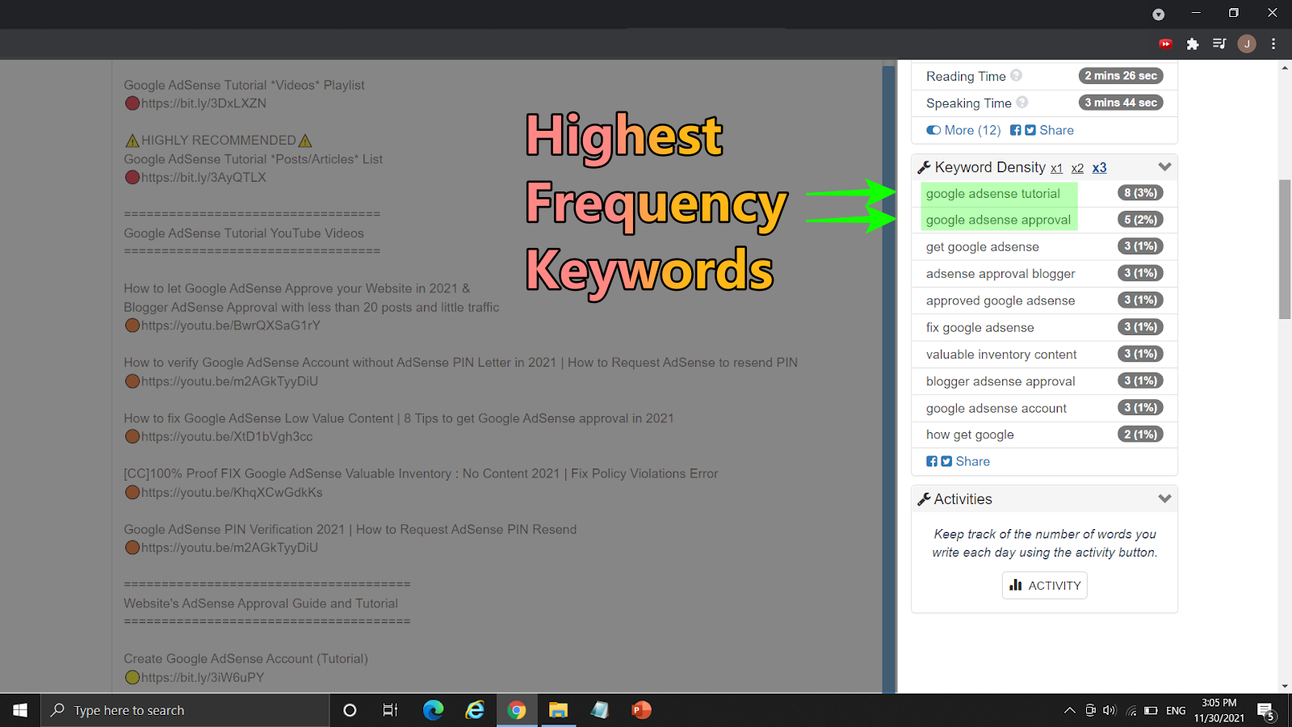Viewport: 1292px width, 727px height.
Task: Open the Chrome extensions puzzle icon
Action: (1193, 44)
